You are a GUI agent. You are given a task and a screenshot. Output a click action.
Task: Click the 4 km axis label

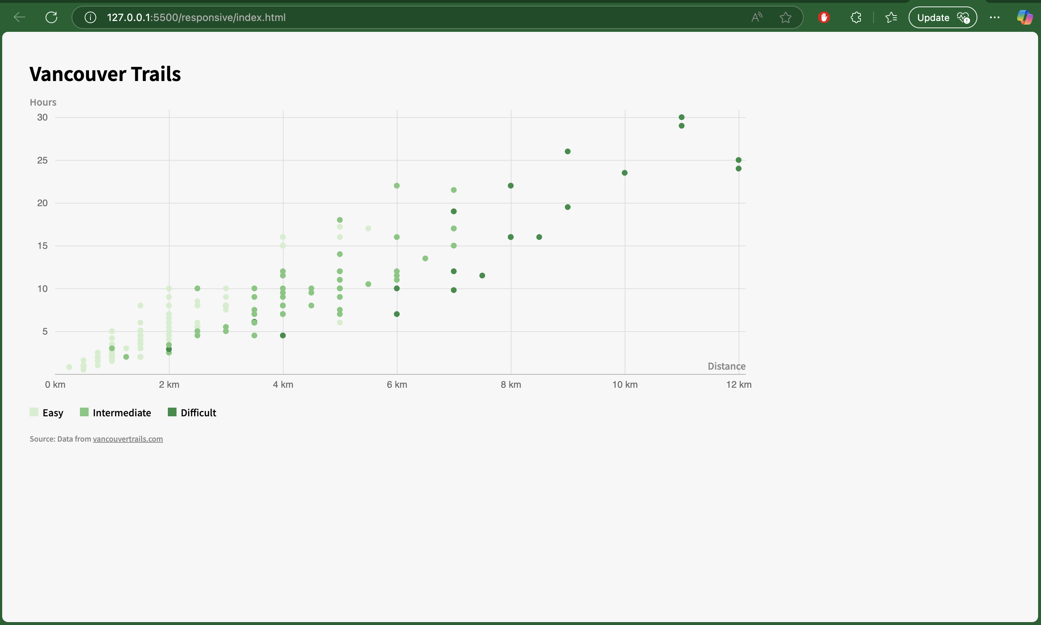click(283, 384)
